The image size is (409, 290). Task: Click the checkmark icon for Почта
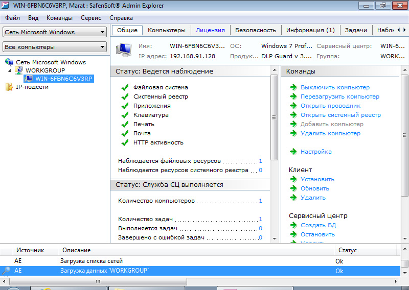point(125,133)
